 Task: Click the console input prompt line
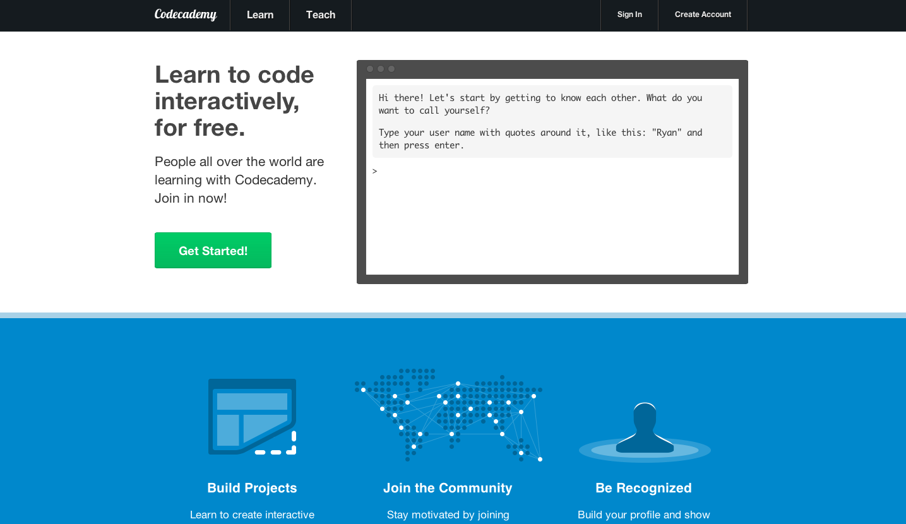[x=552, y=171]
